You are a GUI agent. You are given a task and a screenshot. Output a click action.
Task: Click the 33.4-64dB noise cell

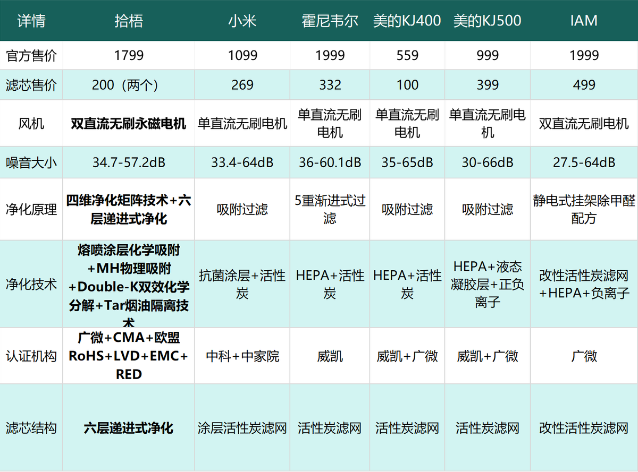(242, 162)
